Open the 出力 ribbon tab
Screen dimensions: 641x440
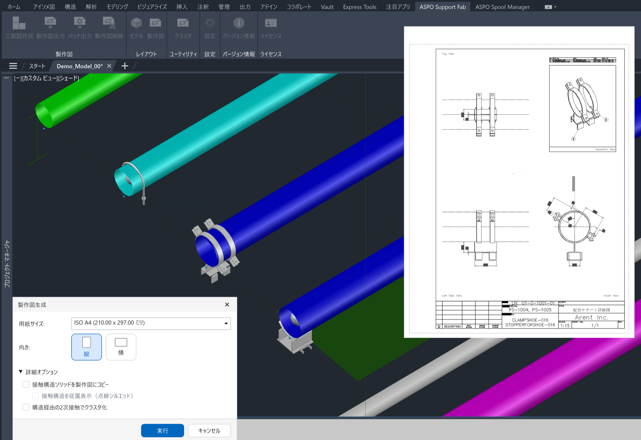click(245, 7)
